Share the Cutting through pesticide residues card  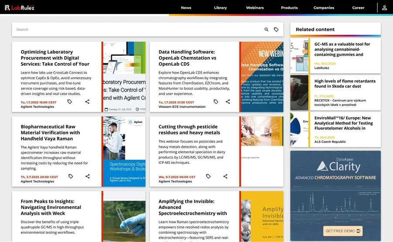click(226, 176)
